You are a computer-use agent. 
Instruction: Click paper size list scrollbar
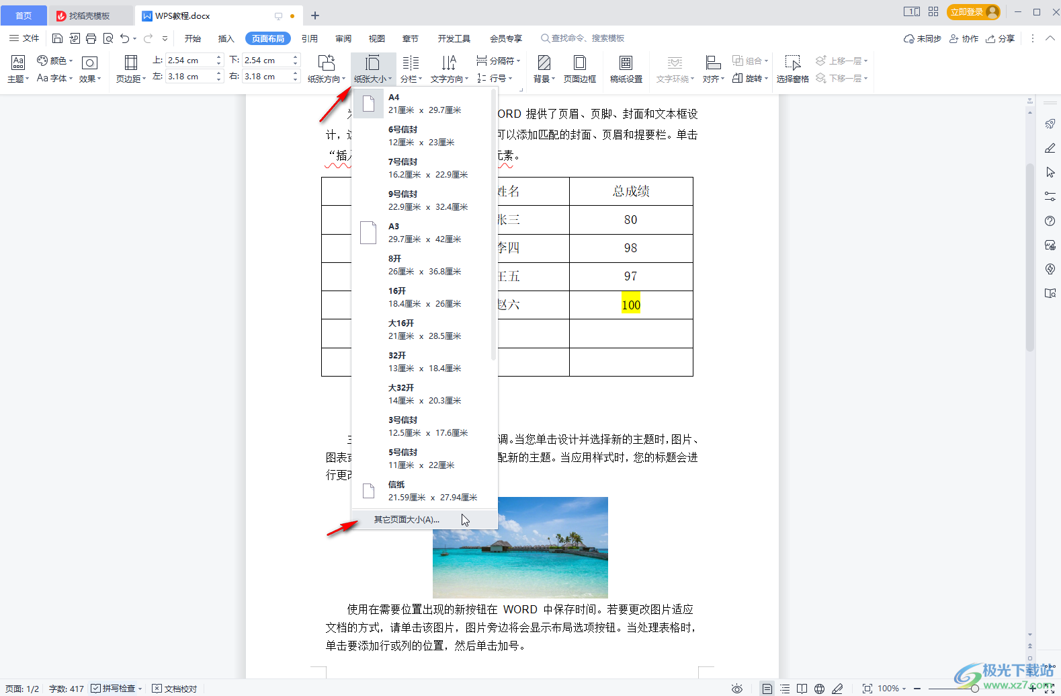tap(494, 225)
